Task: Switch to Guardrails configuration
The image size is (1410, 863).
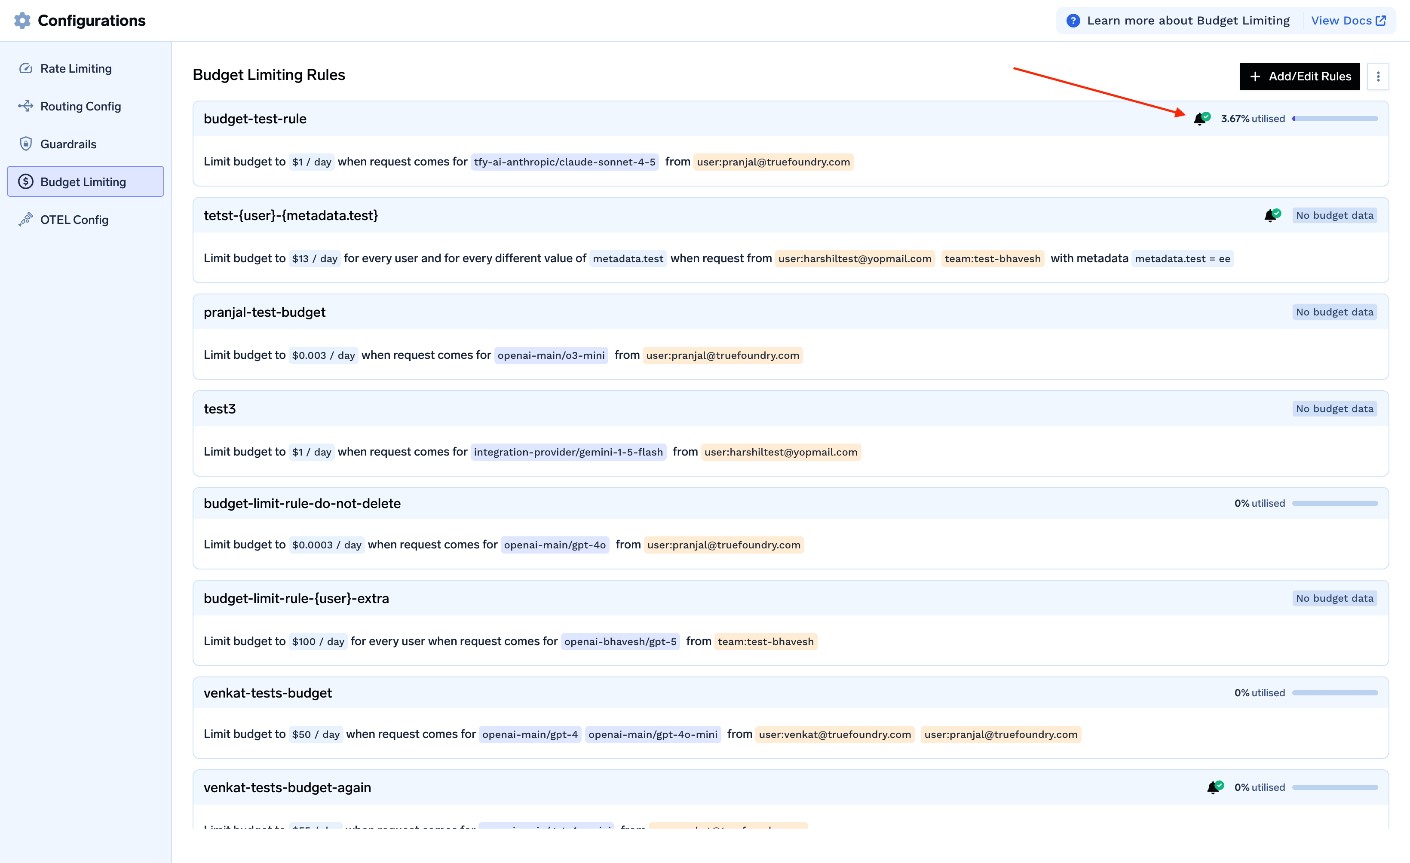Action: tap(68, 144)
